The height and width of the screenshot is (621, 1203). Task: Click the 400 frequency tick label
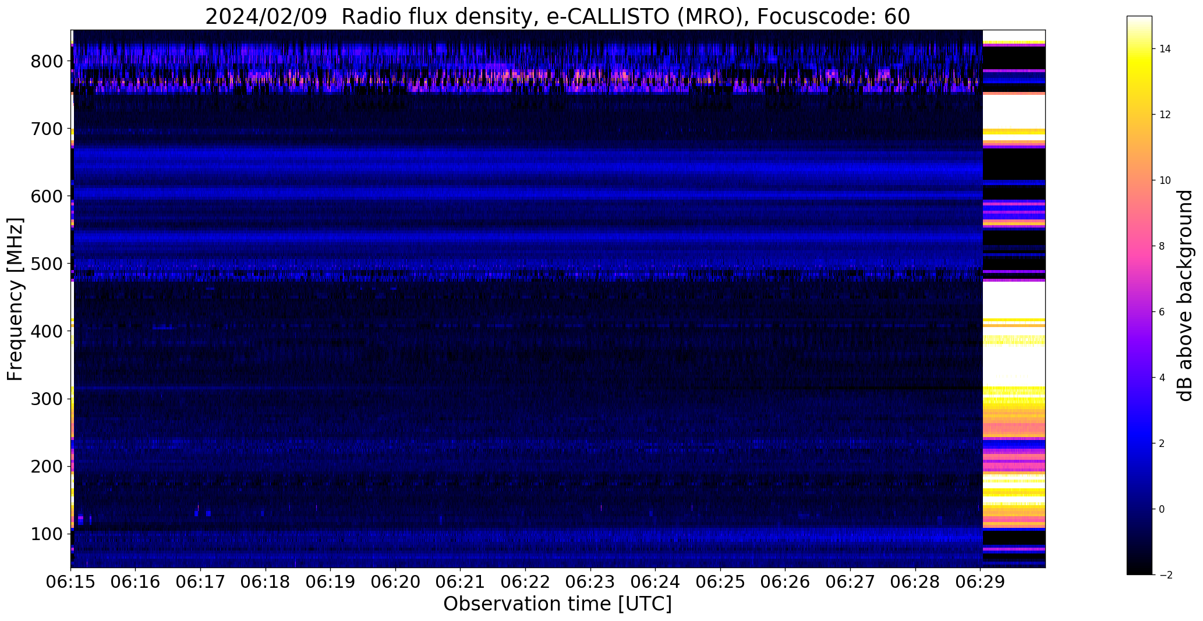click(47, 331)
